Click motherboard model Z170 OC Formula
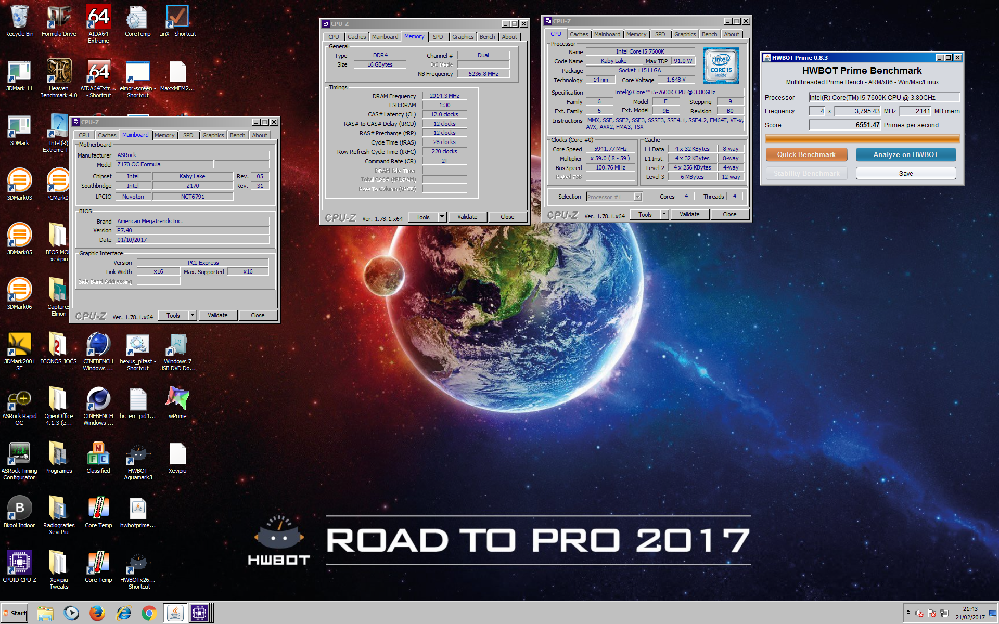This screenshot has height=624, width=999. point(164,164)
